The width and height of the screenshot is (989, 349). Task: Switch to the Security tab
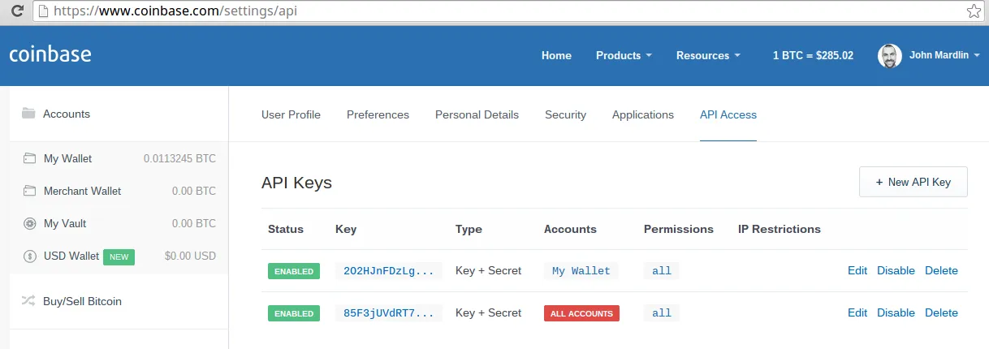pyautogui.click(x=565, y=114)
